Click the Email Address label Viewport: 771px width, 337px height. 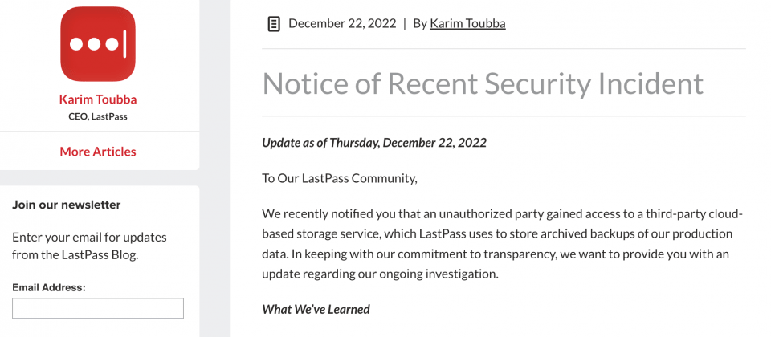tap(49, 288)
